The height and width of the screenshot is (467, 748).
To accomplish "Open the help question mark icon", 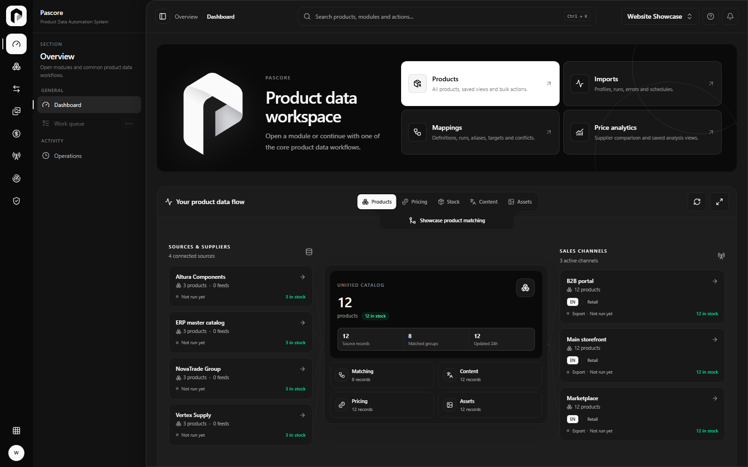I will (711, 16).
